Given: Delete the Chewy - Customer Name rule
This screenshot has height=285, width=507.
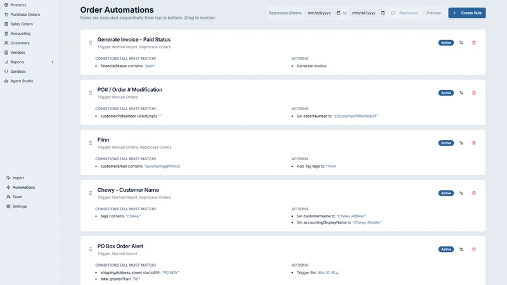Looking at the screenshot, I should (x=474, y=193).
